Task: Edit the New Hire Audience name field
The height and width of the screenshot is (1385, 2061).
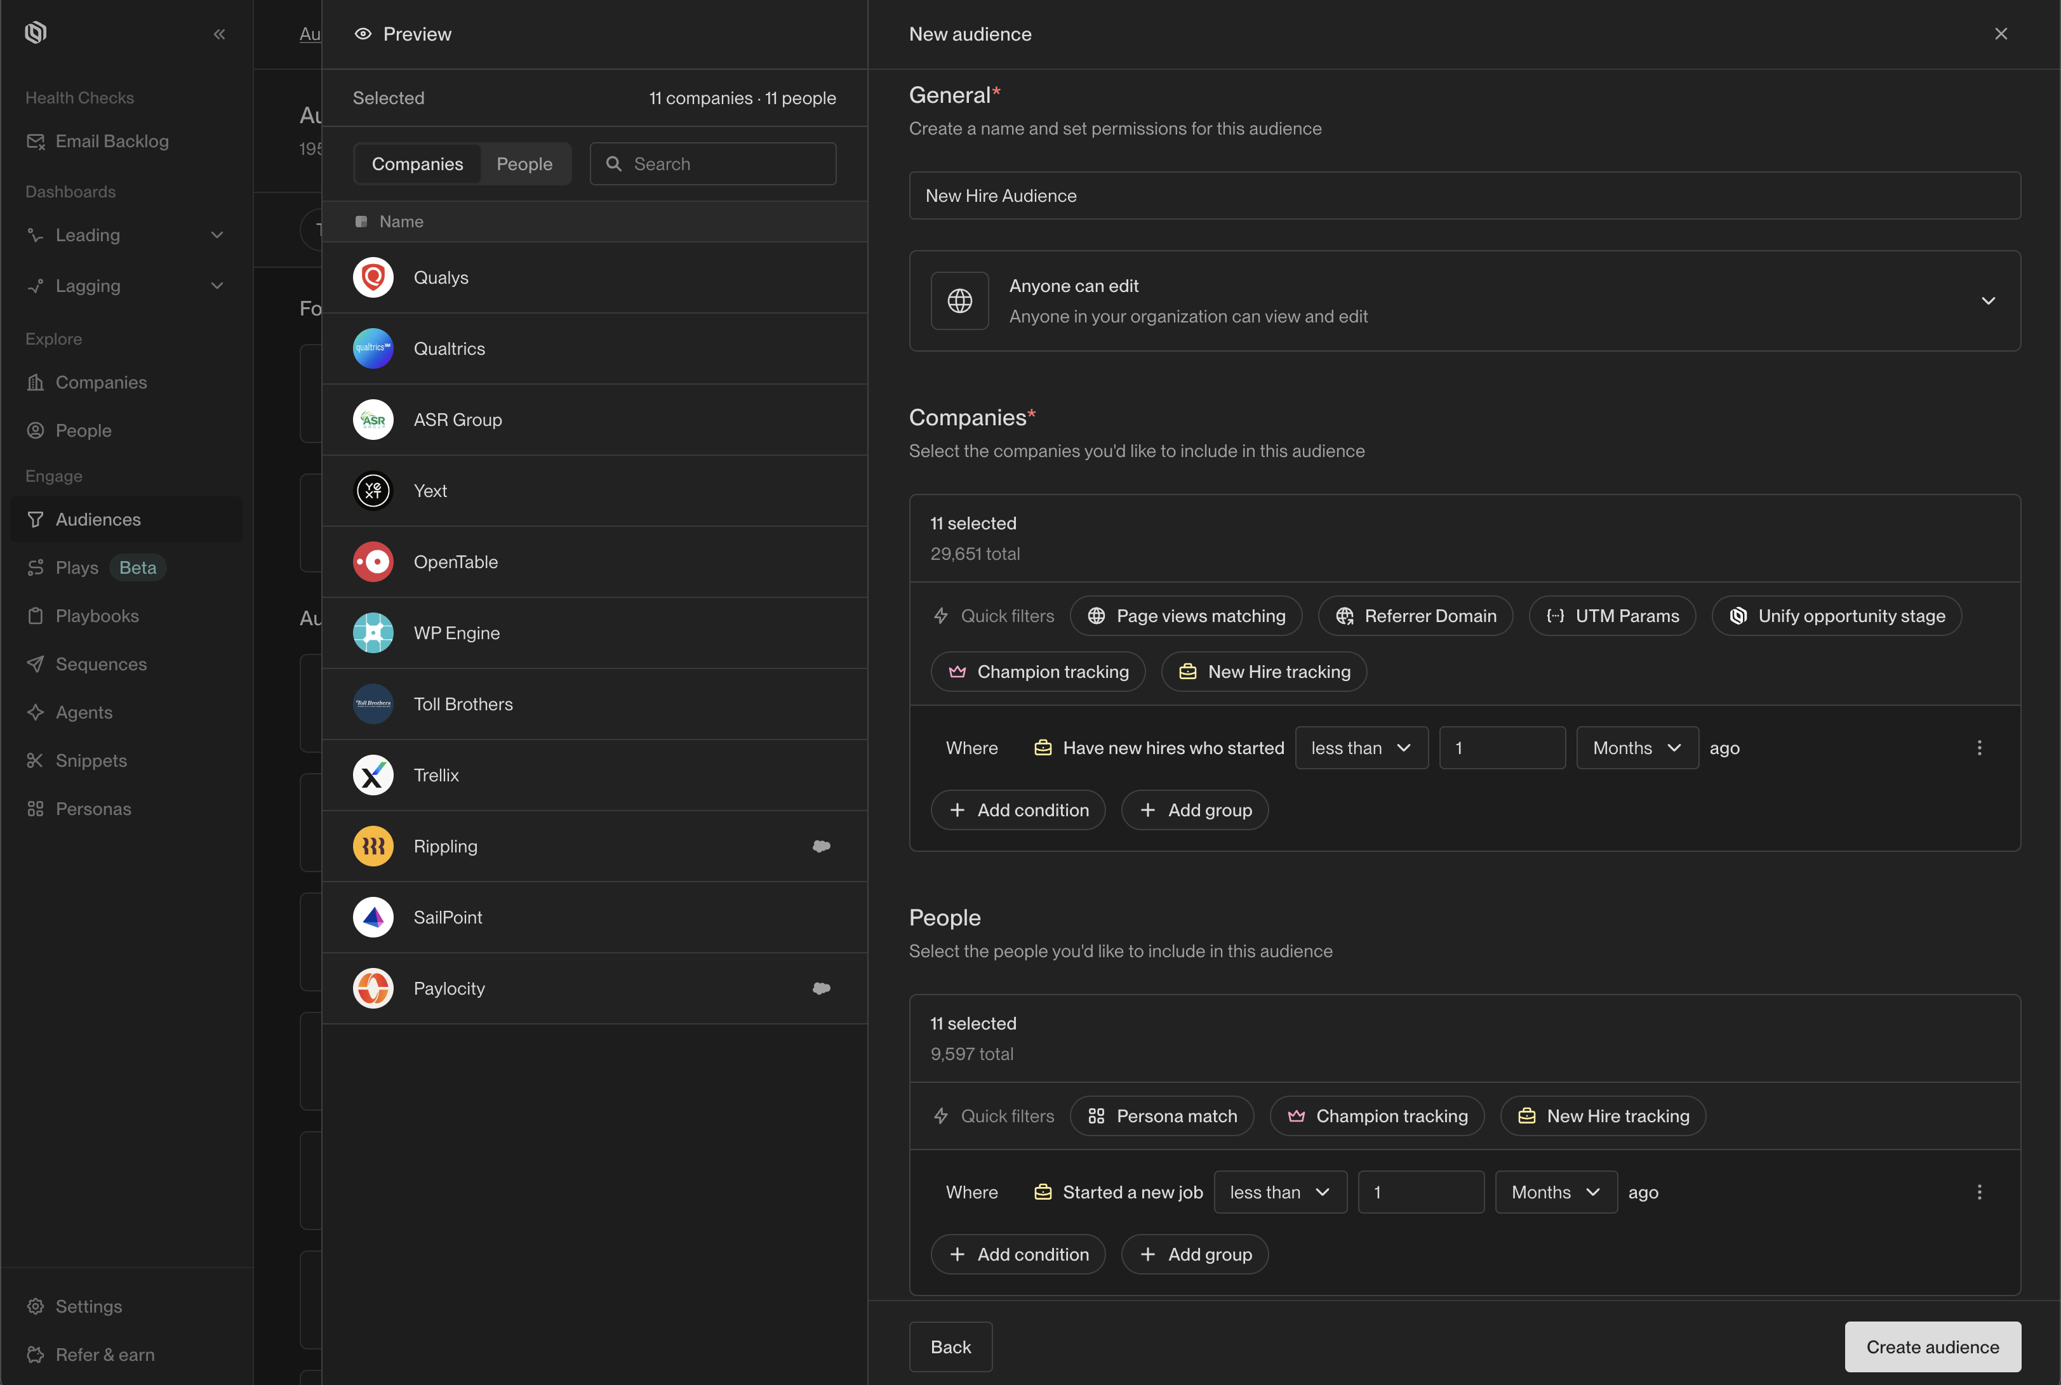Action: point(1465,196)
